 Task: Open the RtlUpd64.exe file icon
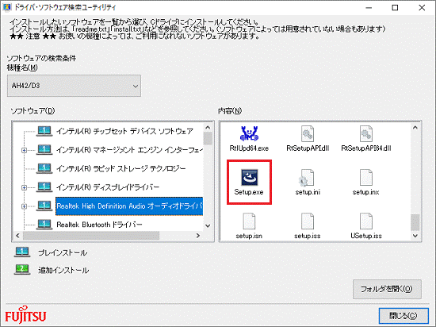click(x=249, y=133)
